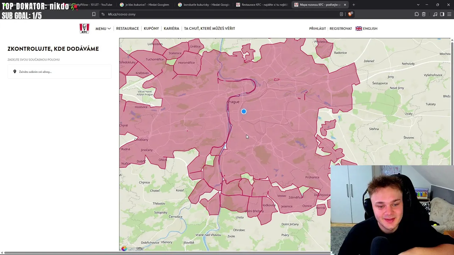Screen dimensions: 454x255
Task: Click the Mapbox logo on the map
Action: (132, 249)
